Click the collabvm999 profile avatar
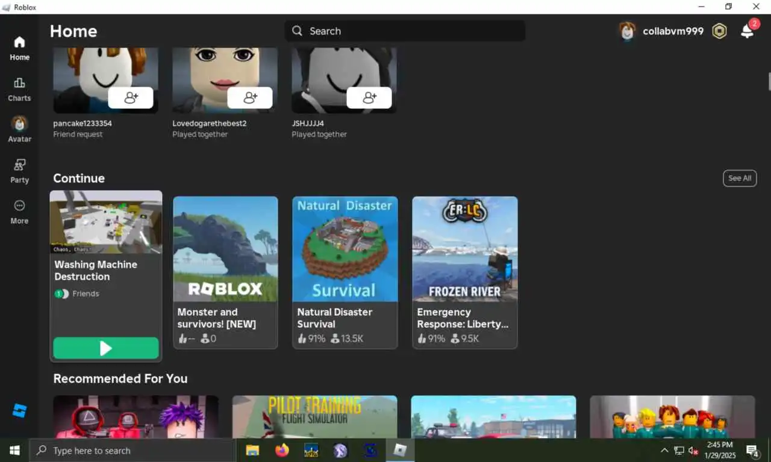The width and height of the screenshot is (771, 462). click(628, 31)
